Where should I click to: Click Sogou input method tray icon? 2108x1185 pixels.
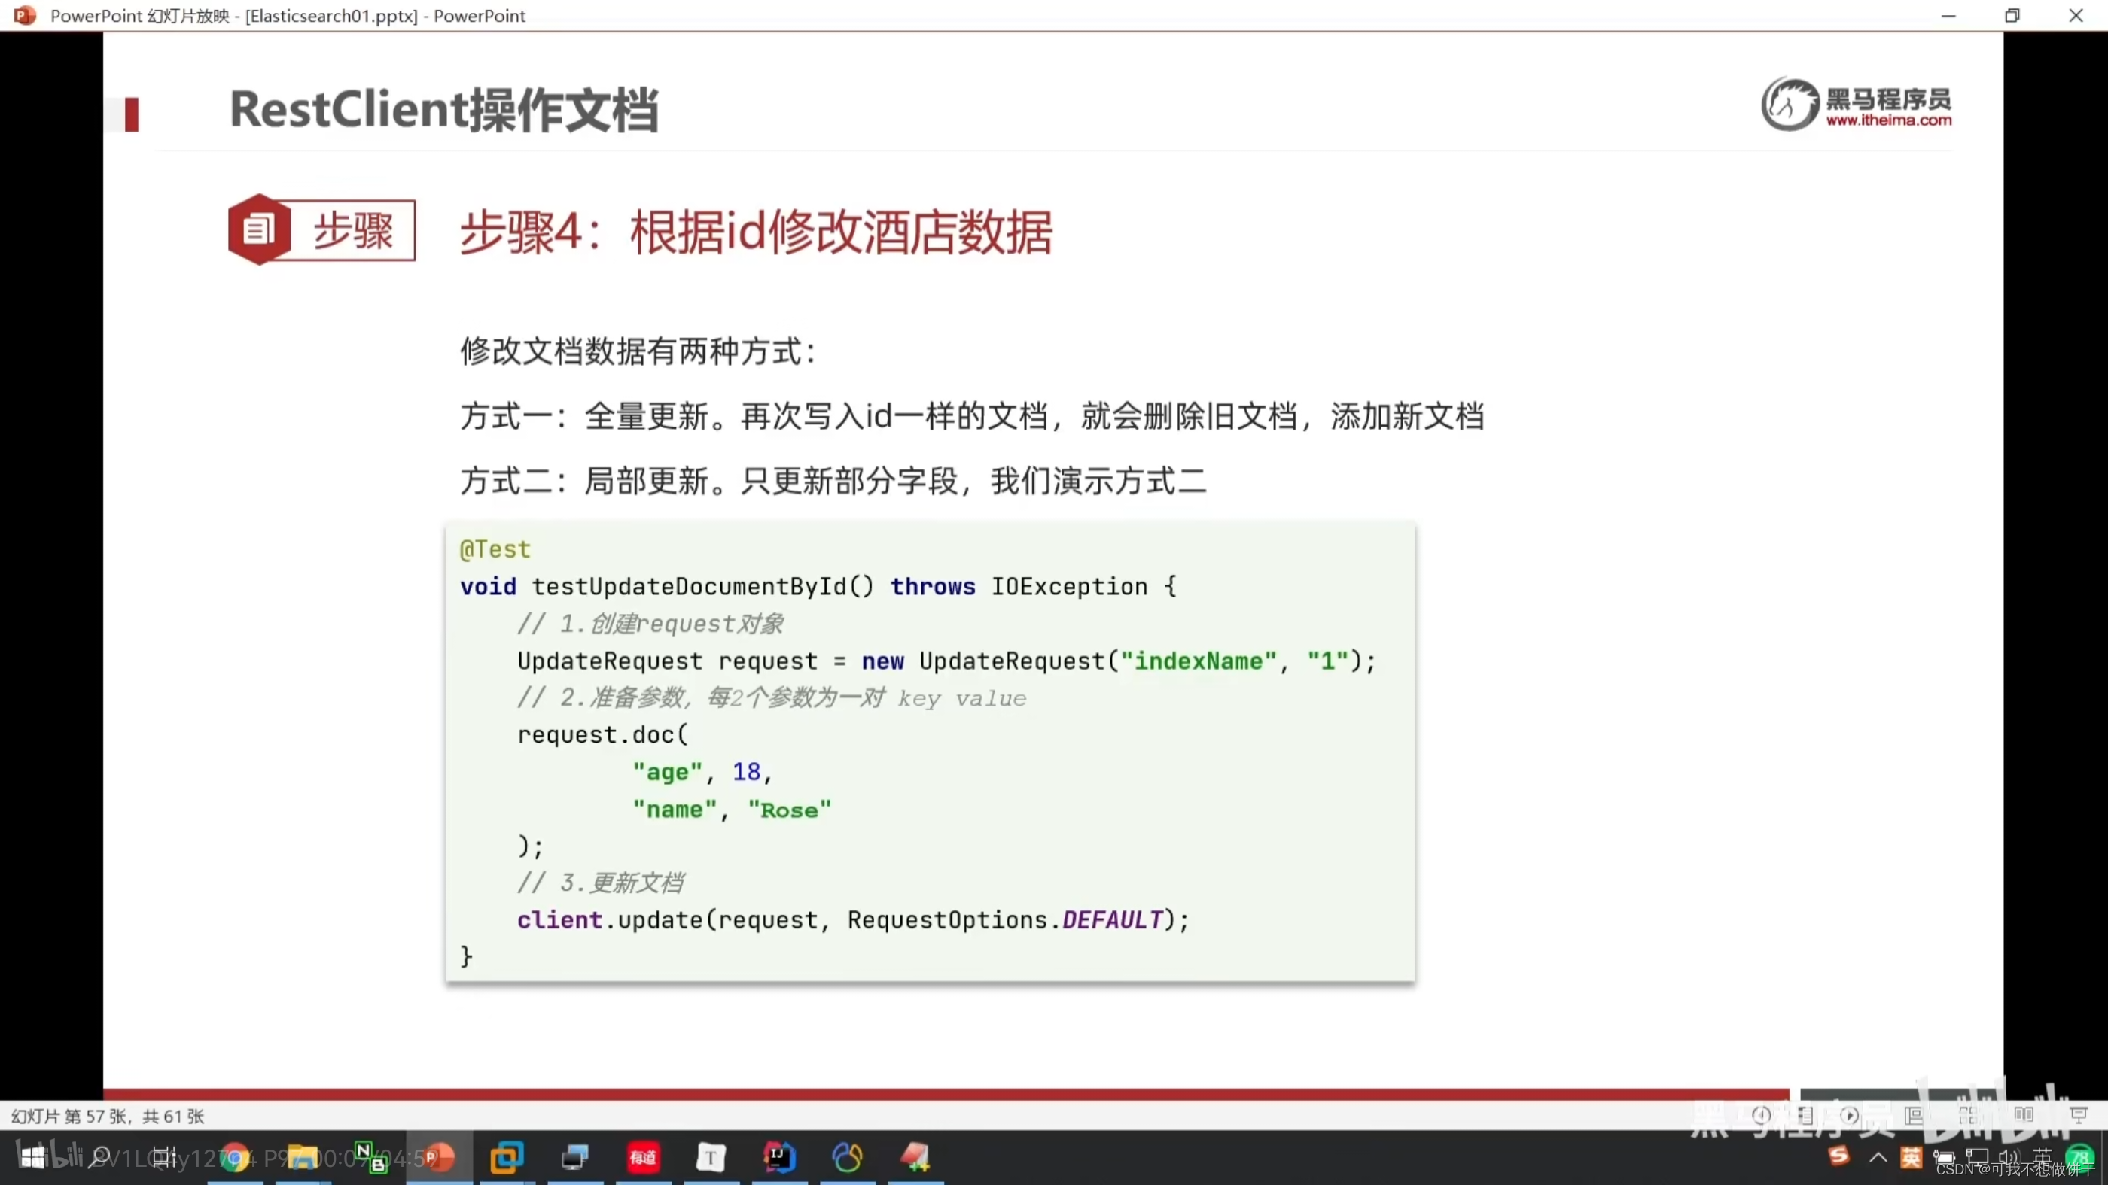coord(1838,1156)
